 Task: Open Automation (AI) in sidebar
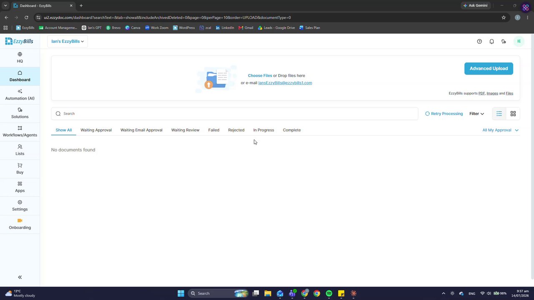click(x=20, y=95)
